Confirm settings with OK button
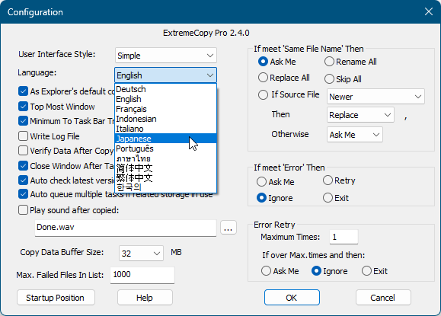The width and height of the screenshot is (441, 316). click(x=292, y=298)
